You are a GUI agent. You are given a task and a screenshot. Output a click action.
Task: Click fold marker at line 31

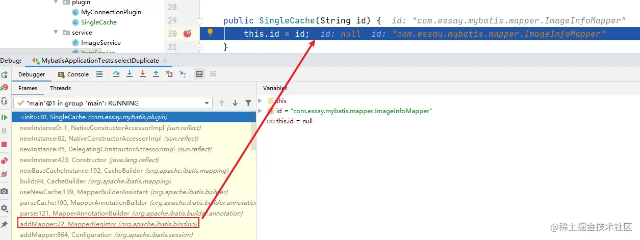200,47
